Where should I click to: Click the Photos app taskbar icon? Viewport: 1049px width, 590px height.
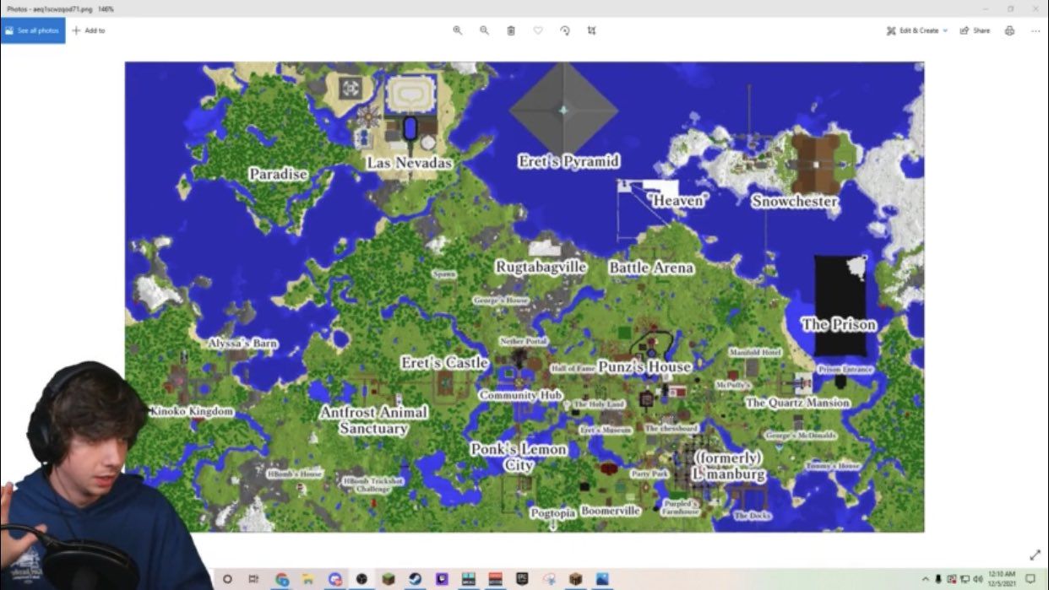tap(602, 579)
